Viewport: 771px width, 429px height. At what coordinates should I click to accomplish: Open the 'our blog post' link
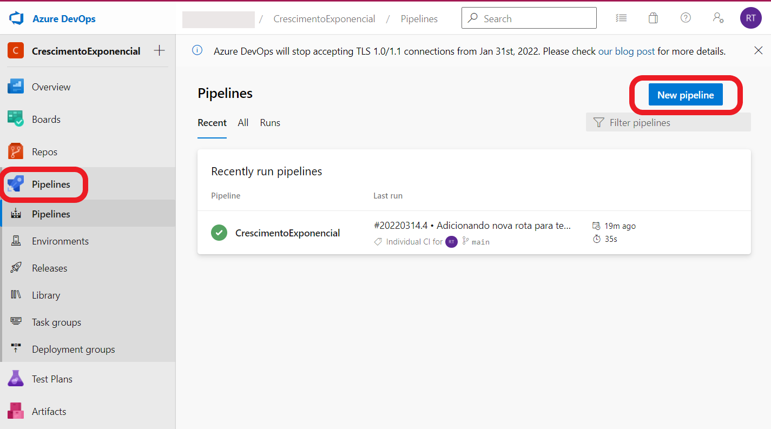627,51
